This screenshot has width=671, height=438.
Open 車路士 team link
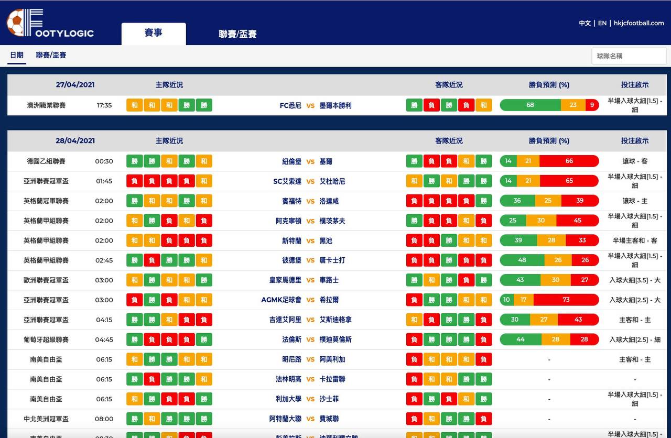329,280
